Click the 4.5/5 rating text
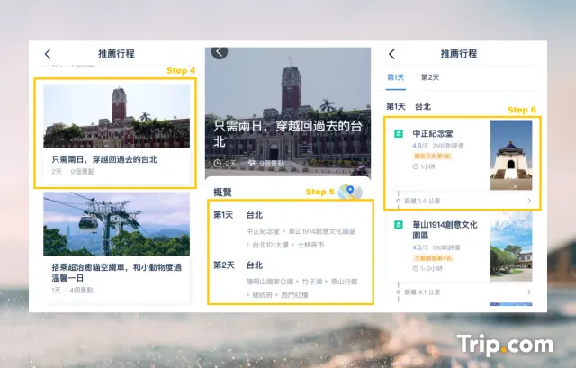 click(x=420, y=247)
